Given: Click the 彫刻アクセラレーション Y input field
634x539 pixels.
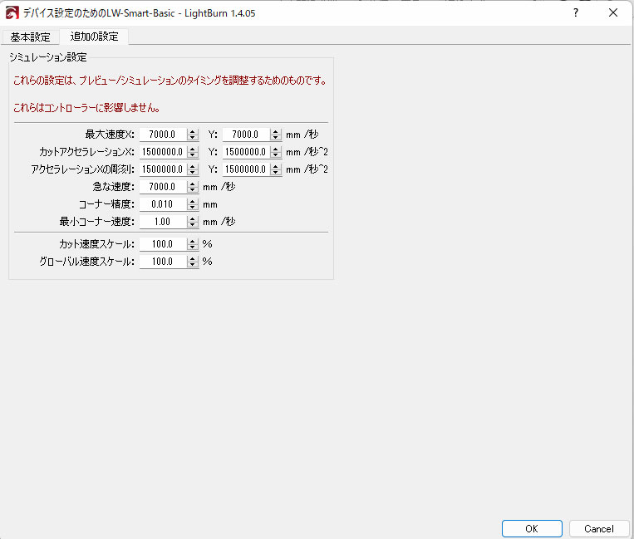Looking at the screenshot, I should click(x=246, y=169).
